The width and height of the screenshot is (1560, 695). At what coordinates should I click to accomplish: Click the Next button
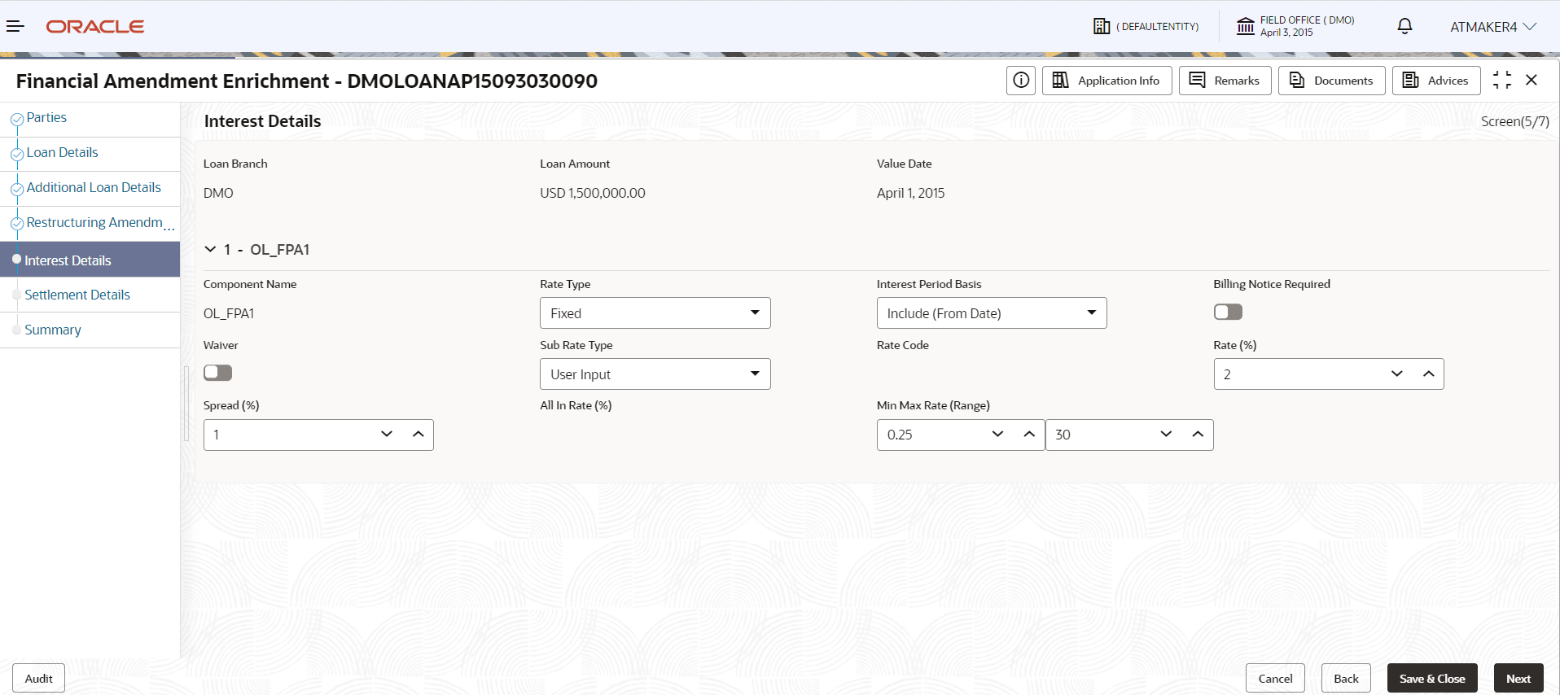tap(1518, 678)
